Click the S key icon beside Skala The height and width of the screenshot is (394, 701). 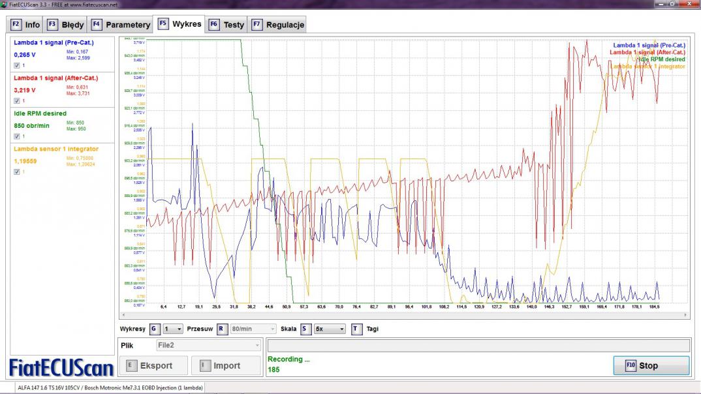point(305,329)
